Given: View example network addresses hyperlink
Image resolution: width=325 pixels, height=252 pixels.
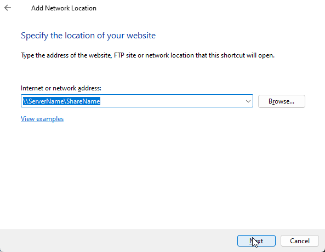Looking at the screenshot, I should point(42,119).
